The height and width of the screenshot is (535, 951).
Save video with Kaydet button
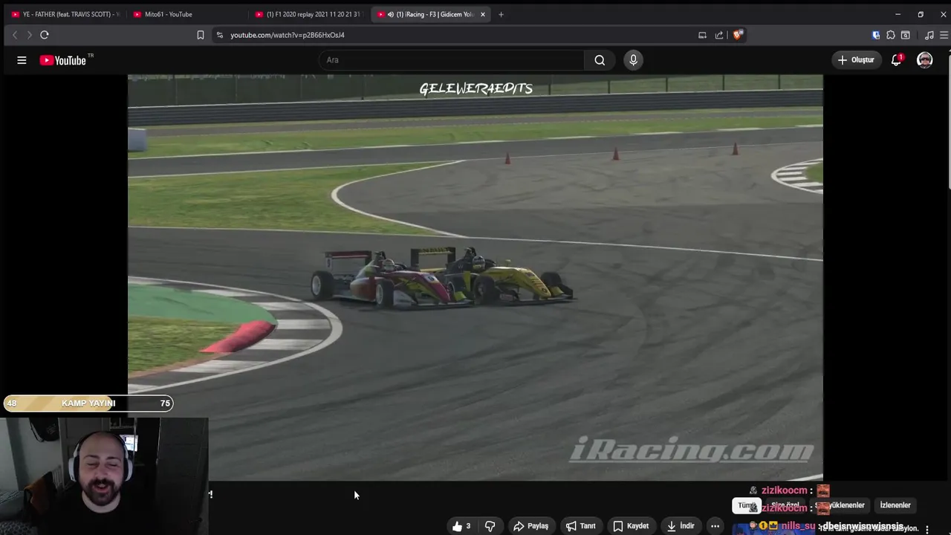pyautogui.click(x=631, y=526)
